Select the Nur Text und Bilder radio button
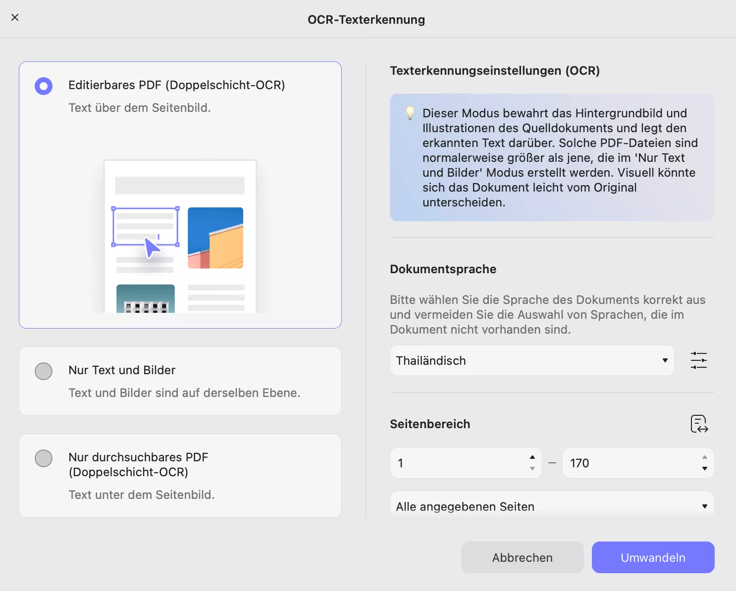 tap(44, 371)
